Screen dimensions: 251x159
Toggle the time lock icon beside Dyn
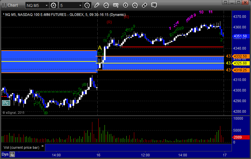pyautogui.click(x=12, y=154)
